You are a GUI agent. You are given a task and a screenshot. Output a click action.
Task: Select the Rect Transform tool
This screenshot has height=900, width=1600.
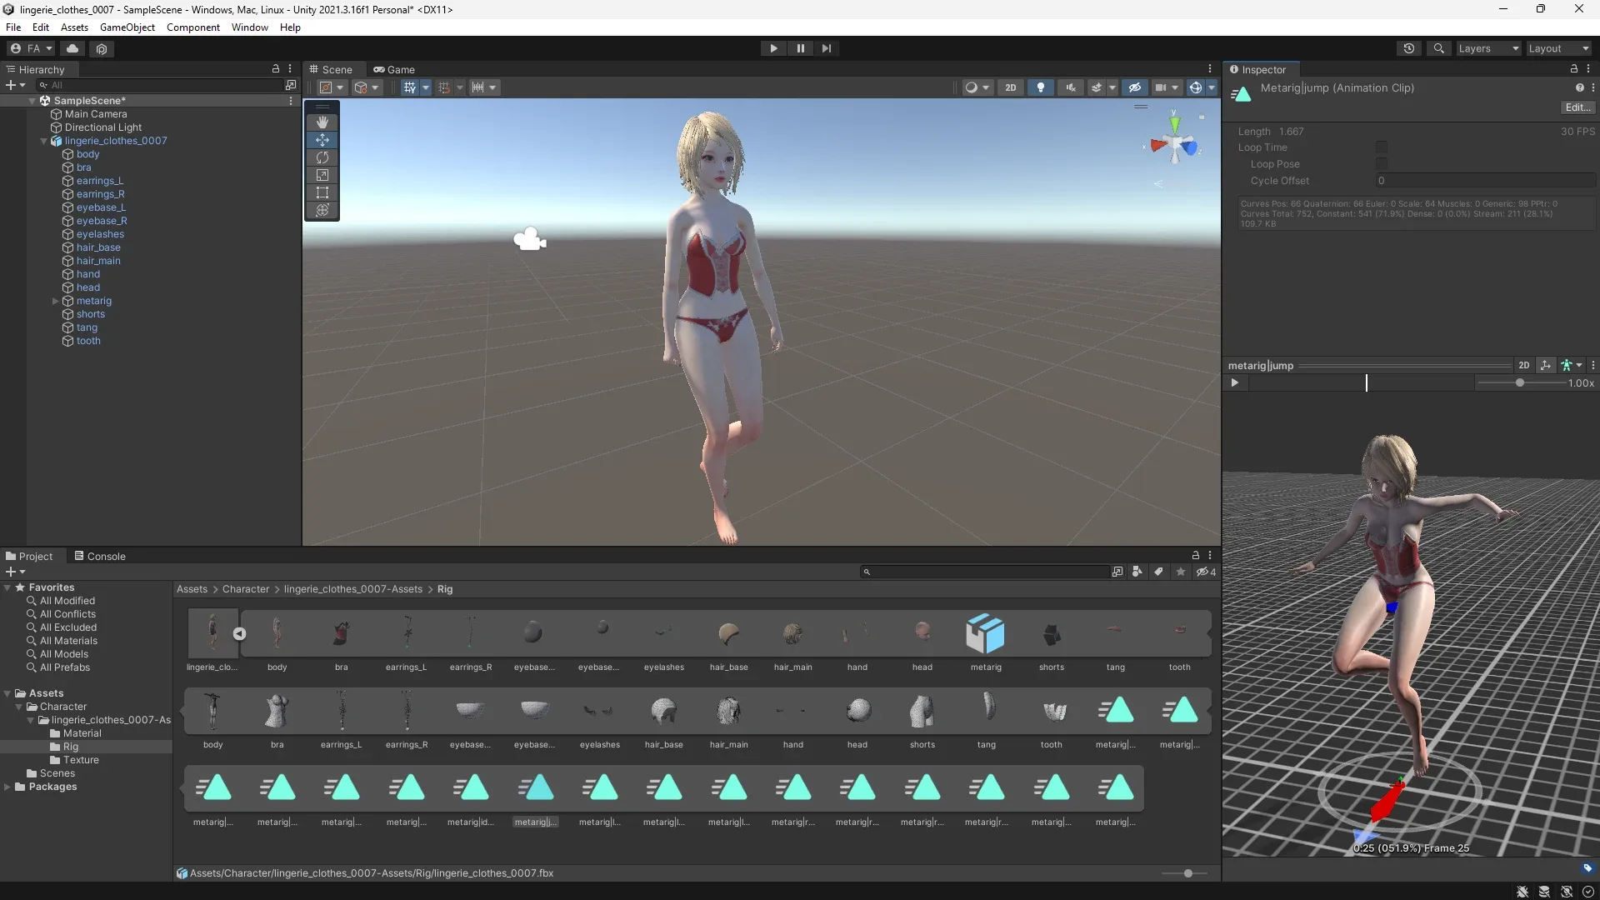pyautogui.click(x=322, y=192)
